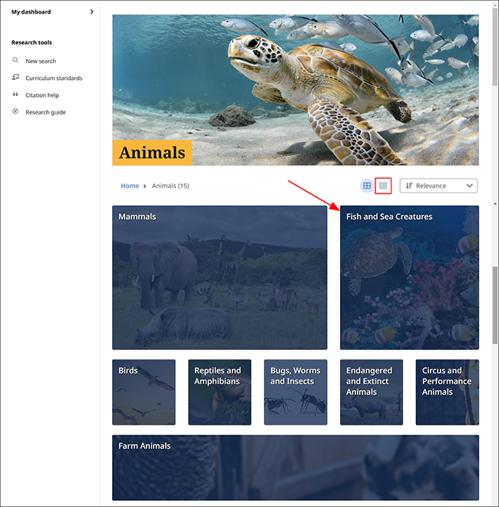Viewport: 499px width, 507px height.
Task: Switch to list view layout
Action: pyautogui.click(x=383, y=186)
